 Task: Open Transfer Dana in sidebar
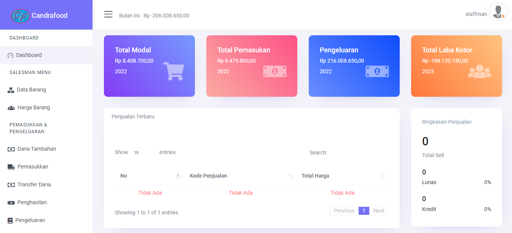click(x=34, y=184)
